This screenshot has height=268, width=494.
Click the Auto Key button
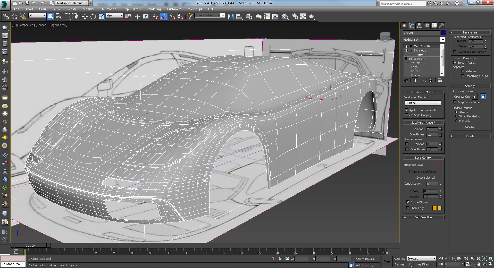coord(399,259)
